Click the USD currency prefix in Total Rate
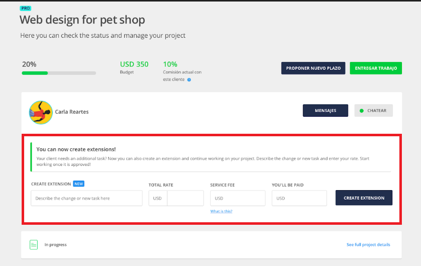421x266 pixels. click(x=158, y=198)
